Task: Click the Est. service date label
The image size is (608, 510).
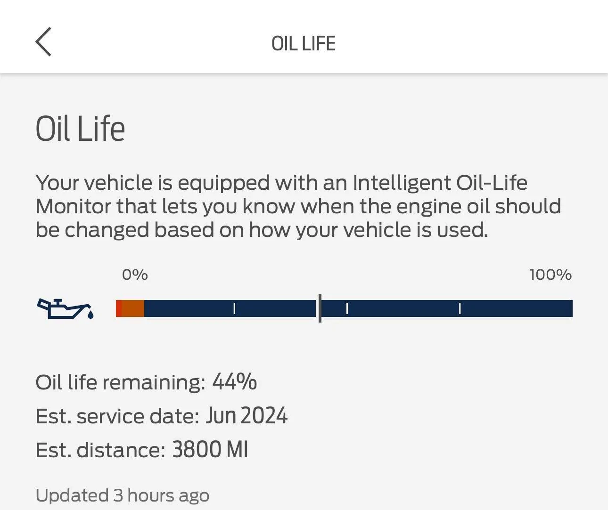Action: tap(117, 416)
